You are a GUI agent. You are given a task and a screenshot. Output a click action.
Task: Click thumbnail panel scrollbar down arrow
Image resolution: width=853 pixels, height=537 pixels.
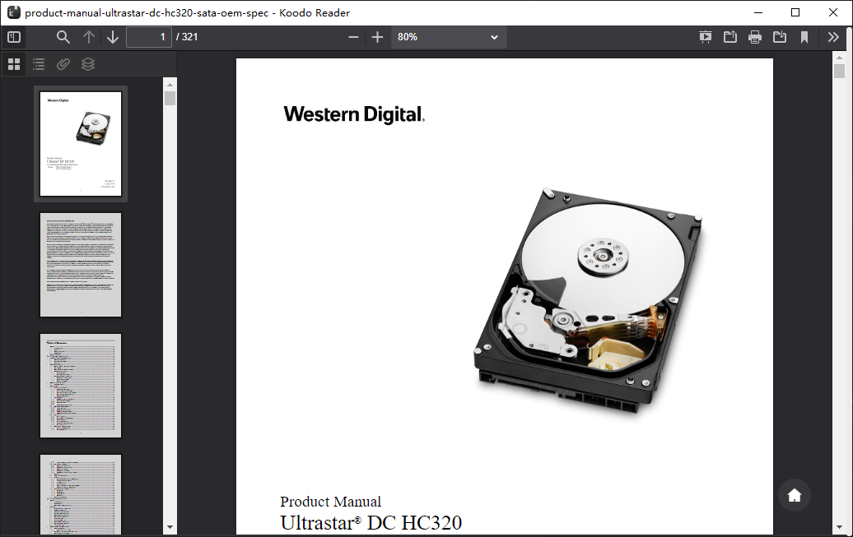coord(170,527)
